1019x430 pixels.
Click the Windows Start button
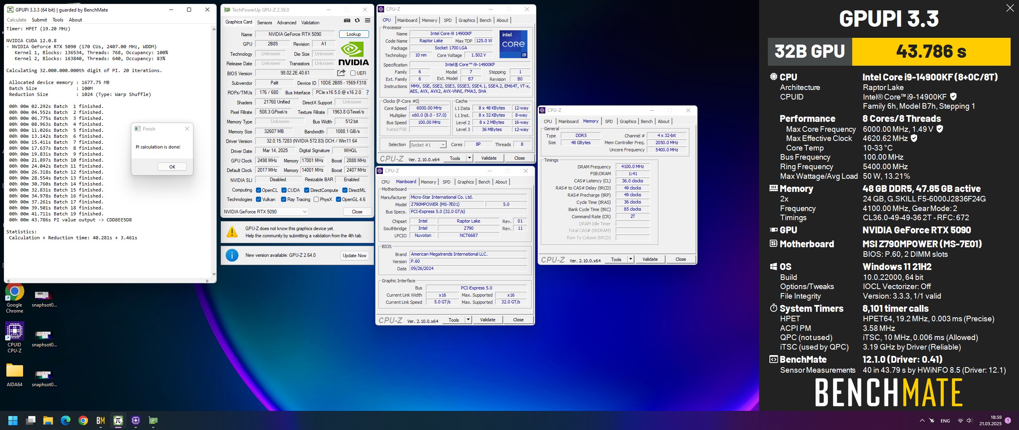(13, 420)
